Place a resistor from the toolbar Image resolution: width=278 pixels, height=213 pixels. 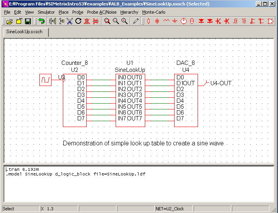[x=149, y=21]
